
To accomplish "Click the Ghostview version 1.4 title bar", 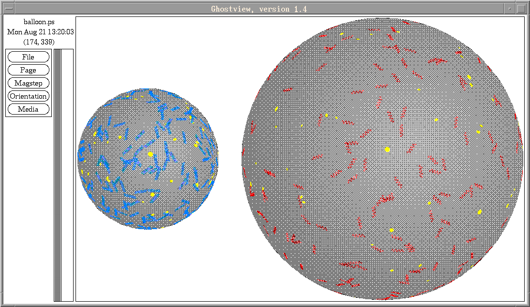I will 259,9.
